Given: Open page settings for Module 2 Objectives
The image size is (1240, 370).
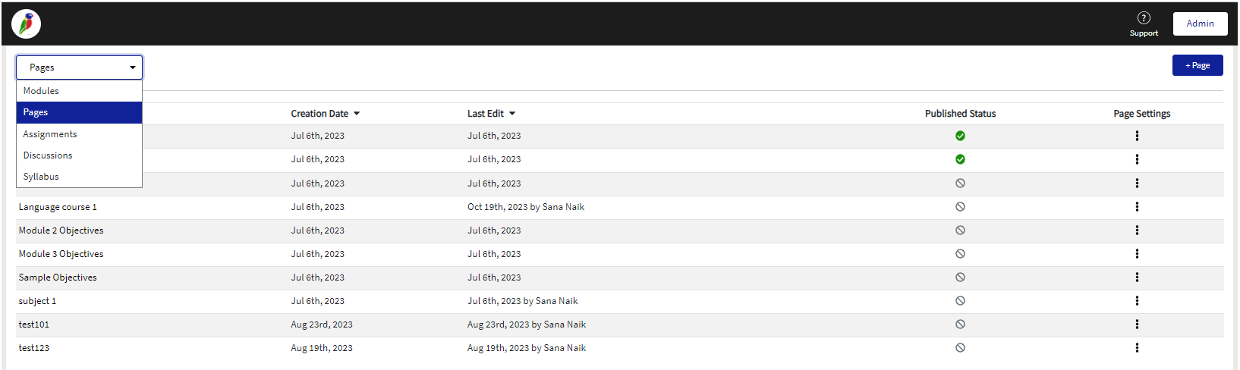Looking at the screenshot, I should pos(1137,230).
